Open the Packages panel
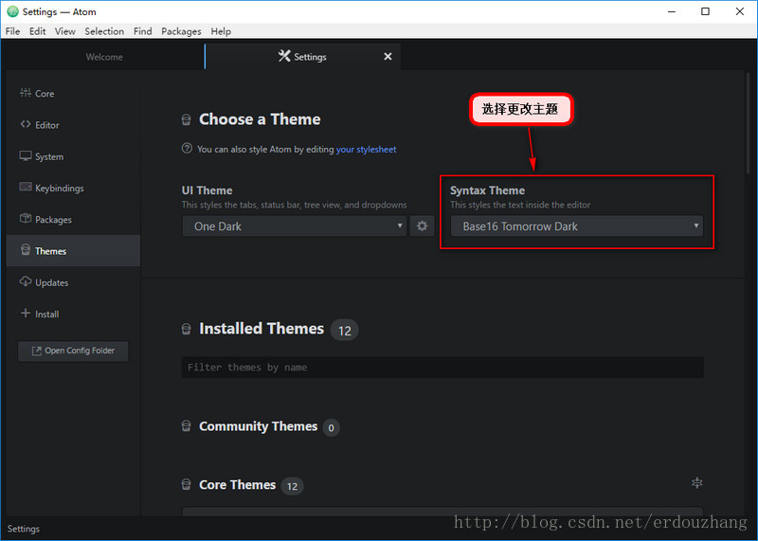 click(x=73, y=219)
